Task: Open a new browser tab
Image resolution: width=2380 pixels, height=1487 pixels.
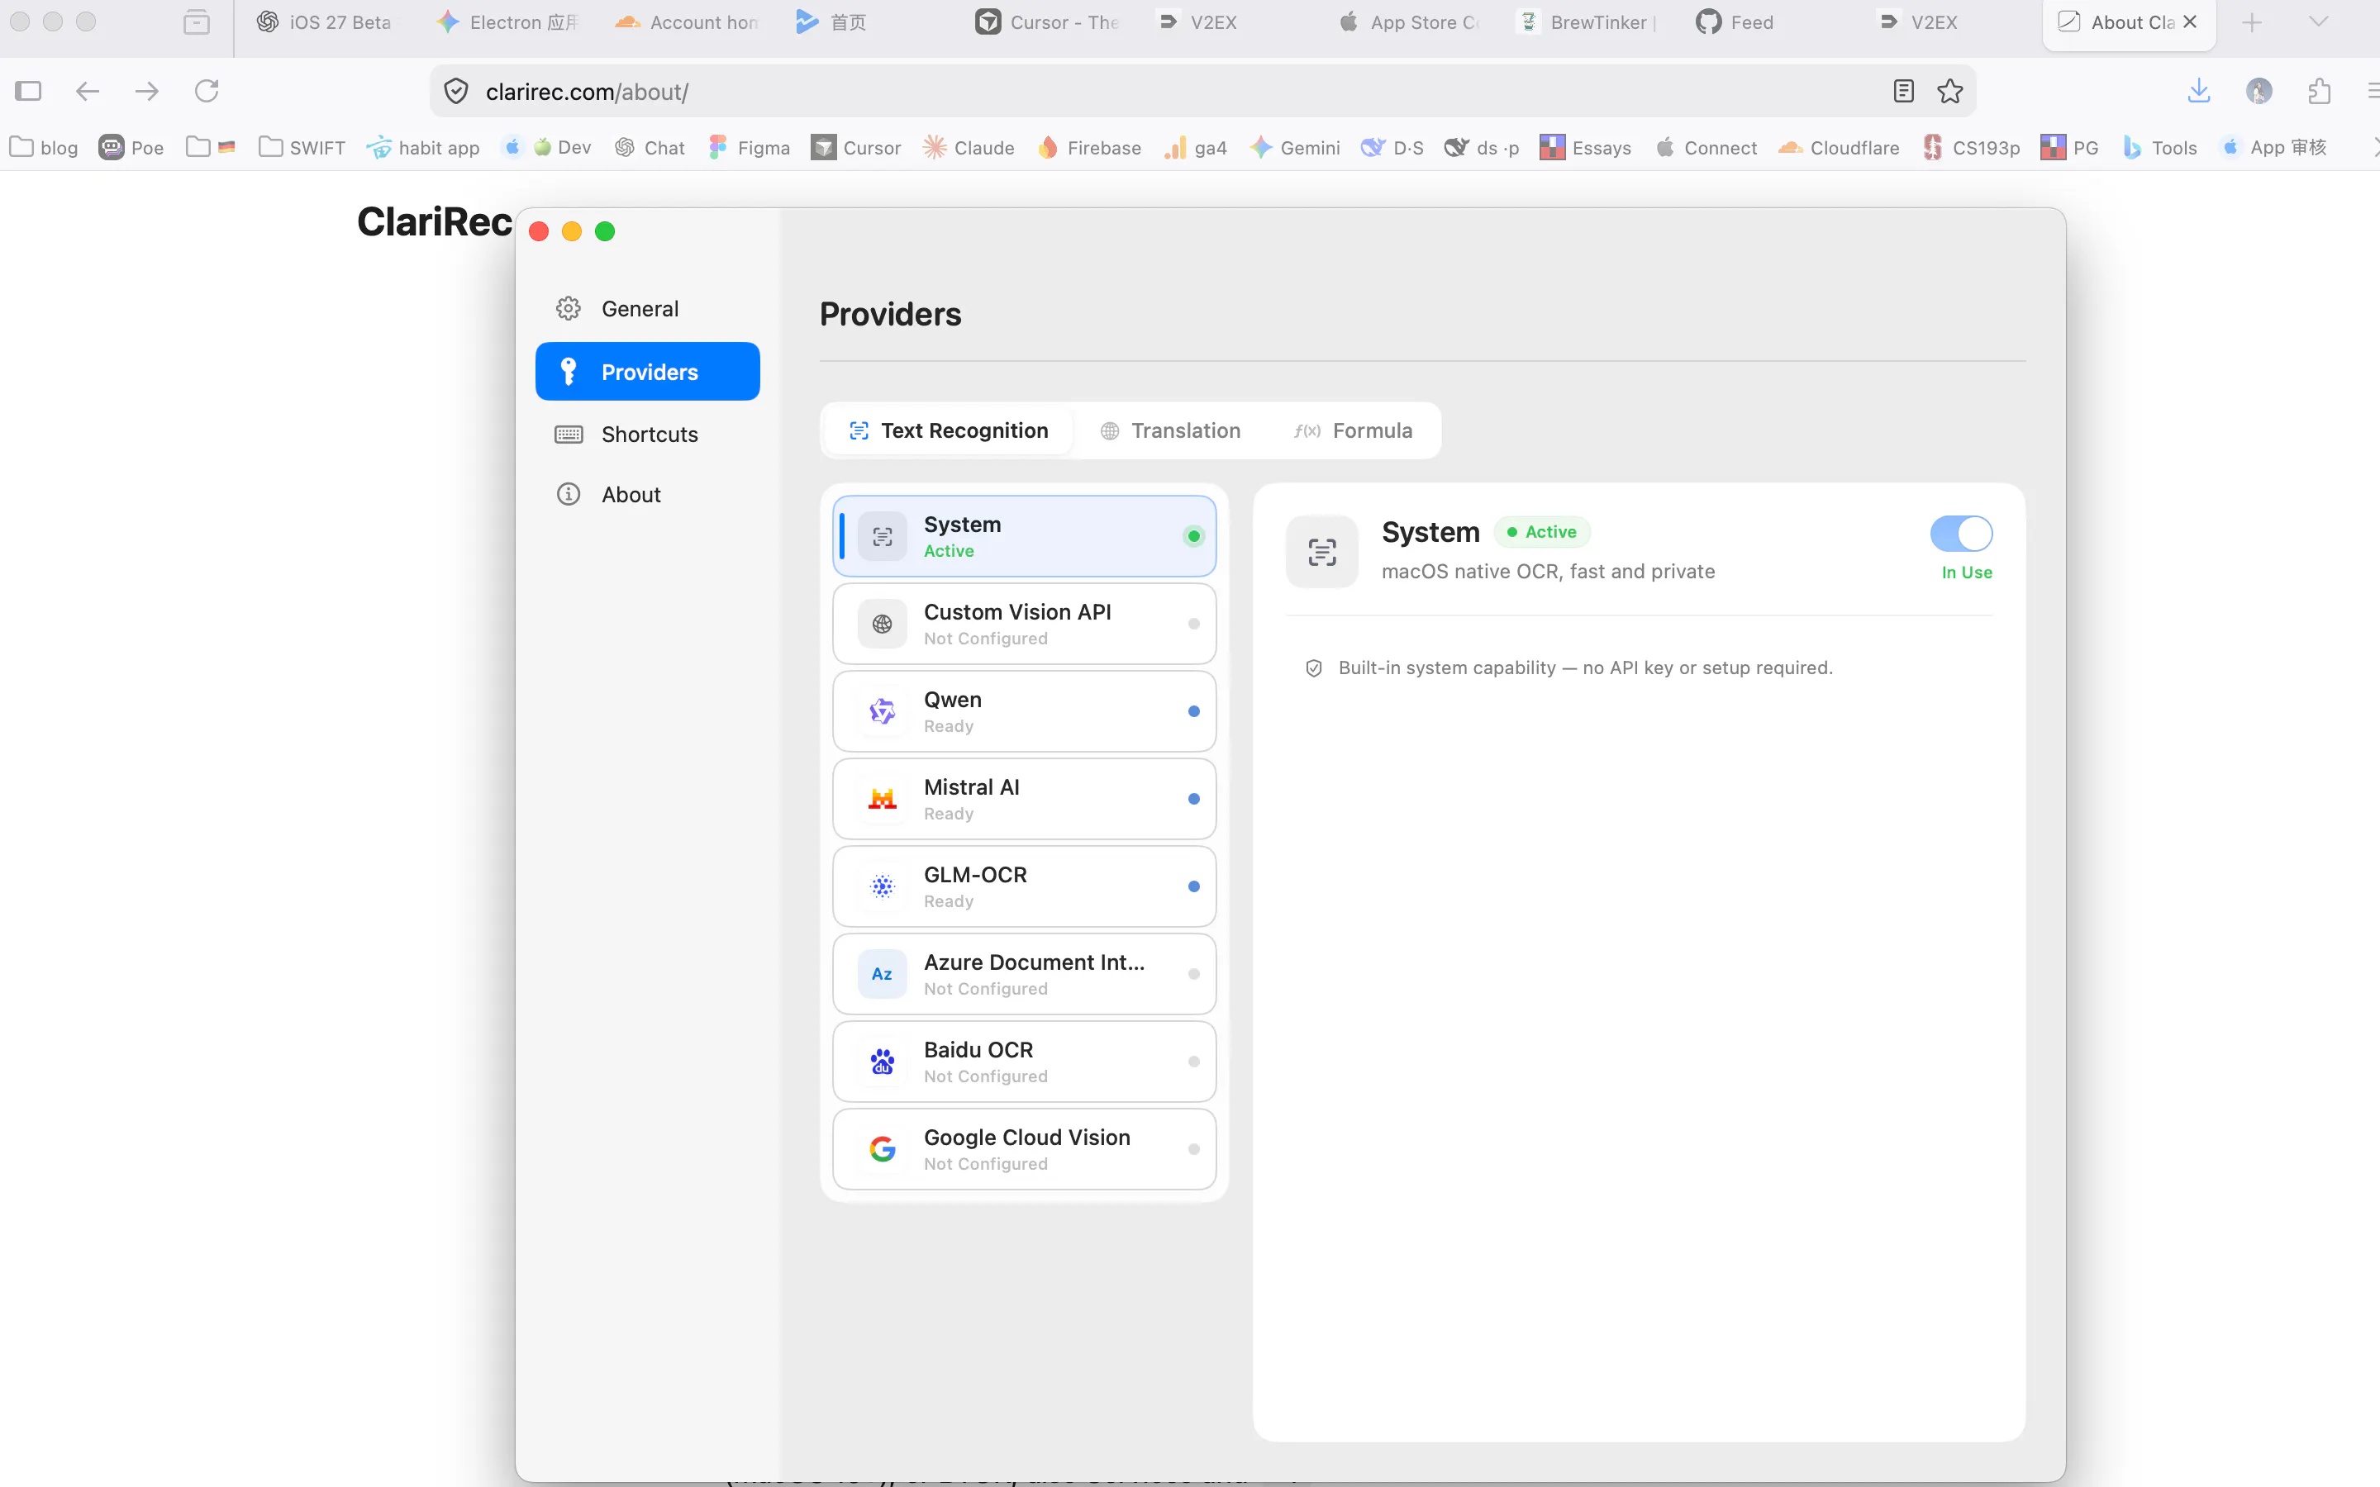Action: coord(2251,21)
